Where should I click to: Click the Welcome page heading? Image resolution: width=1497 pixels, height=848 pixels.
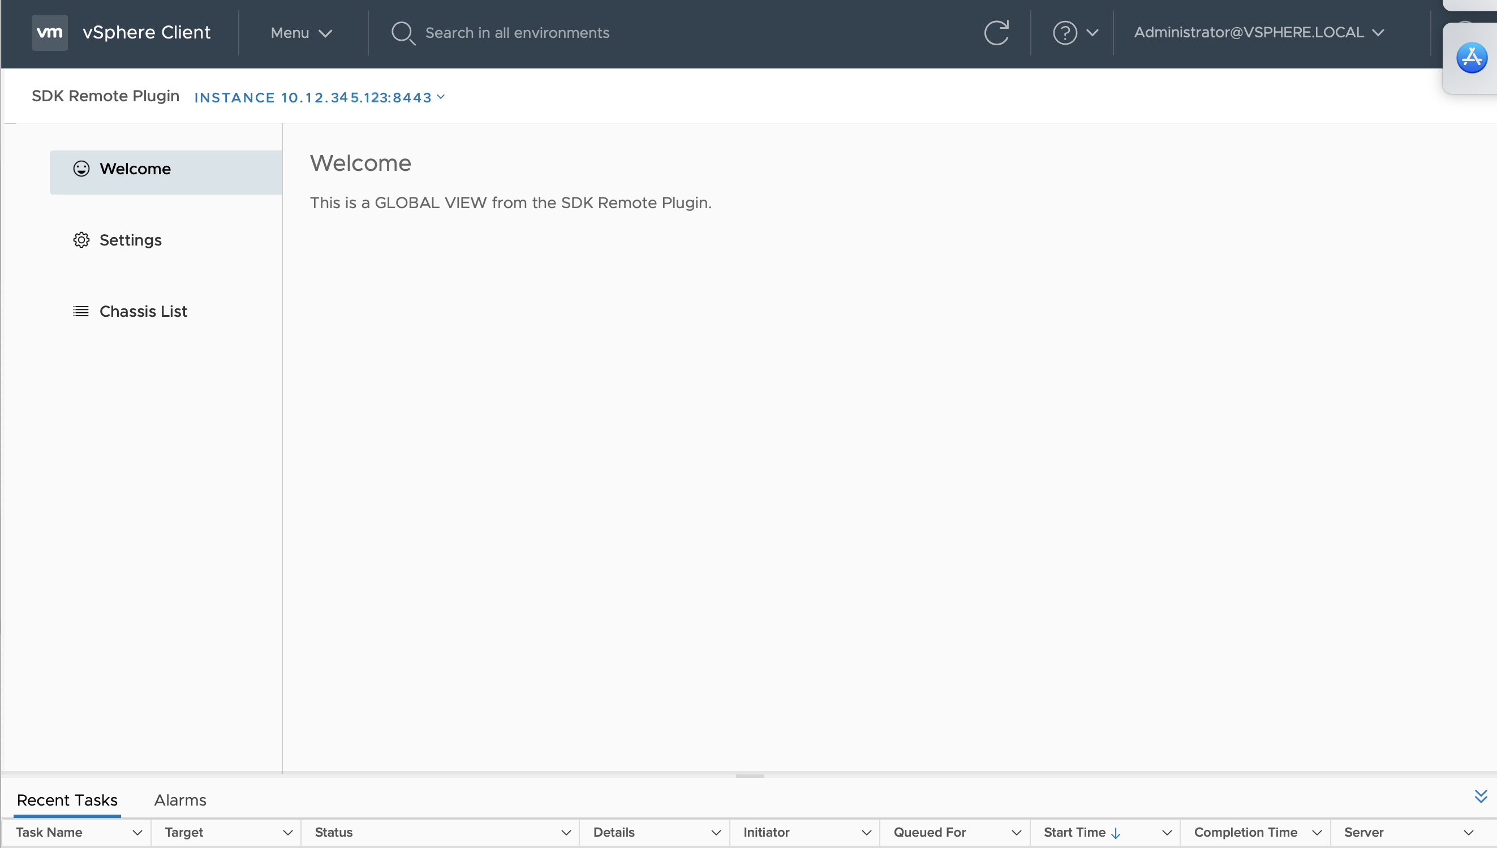click(360, 163)
